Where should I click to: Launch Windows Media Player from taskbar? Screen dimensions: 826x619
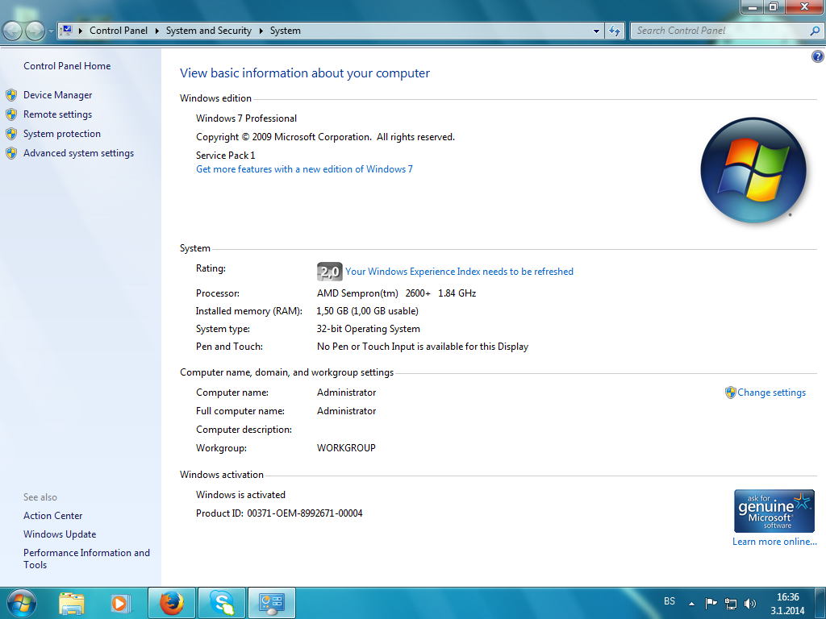click(x=121, y=603)
